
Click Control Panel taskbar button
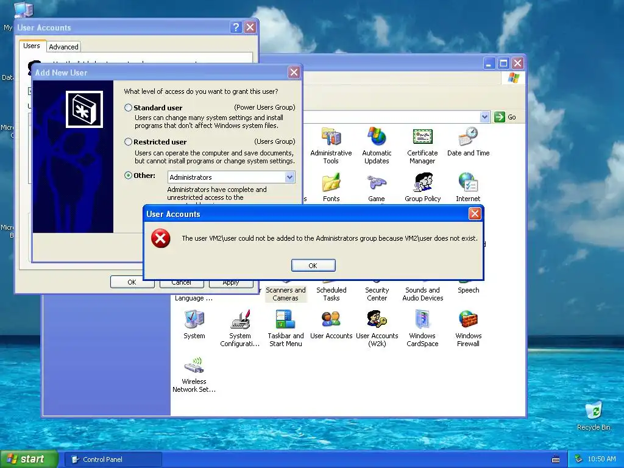114,459
